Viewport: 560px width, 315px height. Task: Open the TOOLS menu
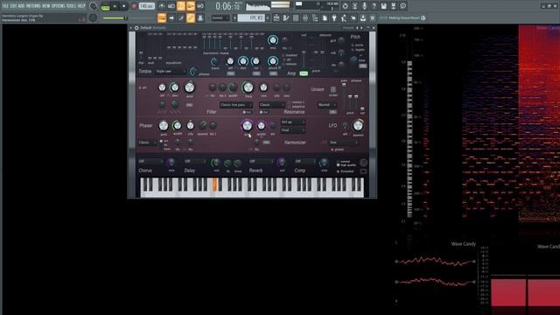tap(71, 6)
